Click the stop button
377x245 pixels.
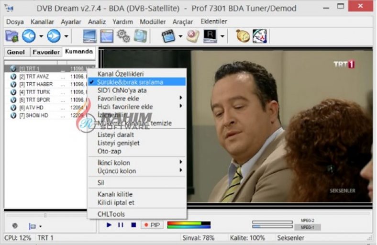(x=133, y=225)
